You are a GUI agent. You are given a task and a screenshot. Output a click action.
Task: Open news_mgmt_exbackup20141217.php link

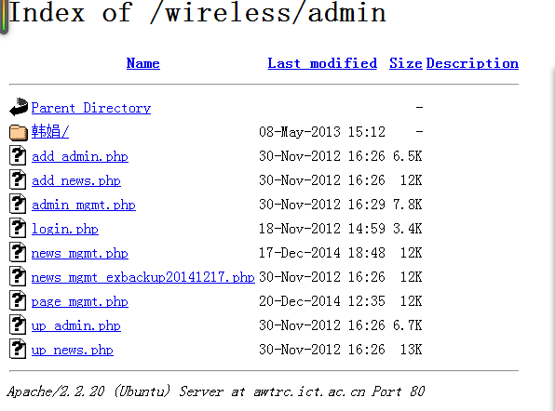(143, 277)
